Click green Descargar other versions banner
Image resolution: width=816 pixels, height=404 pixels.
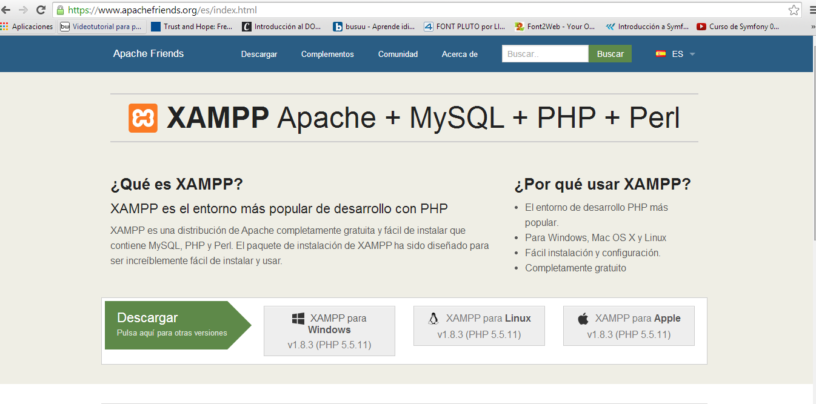coord(178,325)
